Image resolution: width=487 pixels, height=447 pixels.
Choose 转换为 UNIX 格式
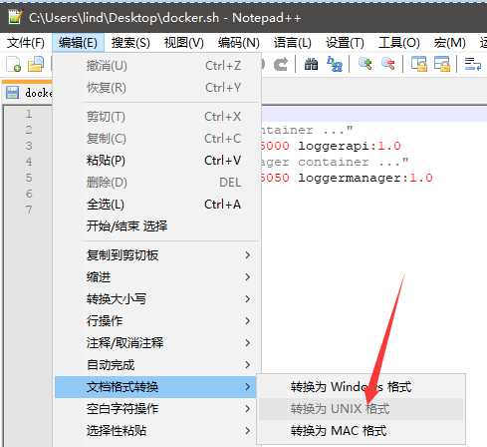pyautogui.click(x=362, y=409)
